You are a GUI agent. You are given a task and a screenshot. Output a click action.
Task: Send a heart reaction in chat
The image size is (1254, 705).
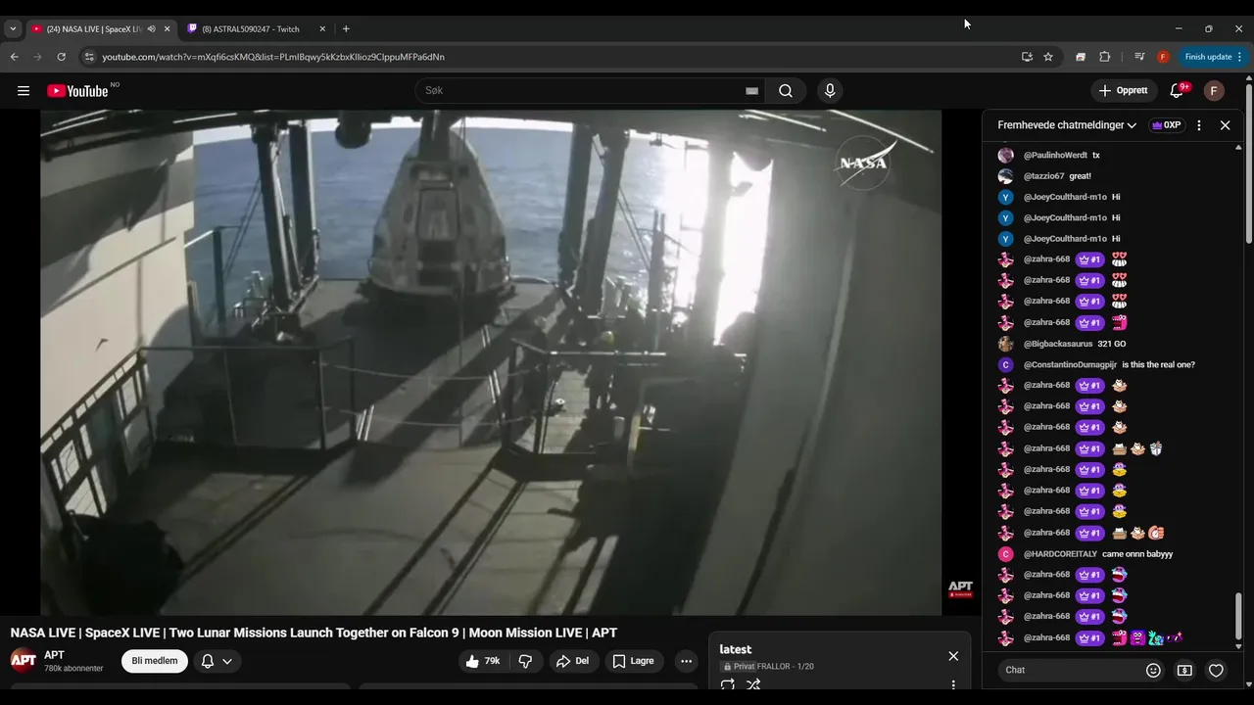pos(1216,670)
